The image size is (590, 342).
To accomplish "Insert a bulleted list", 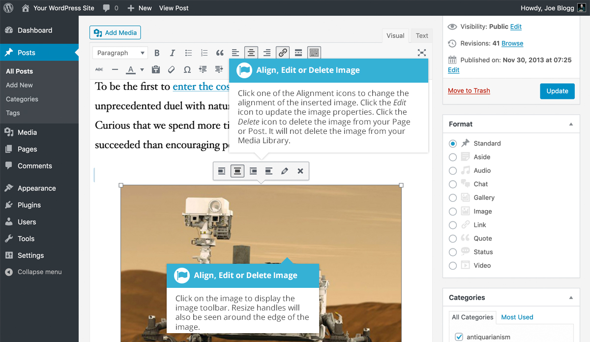I will click(x=188, y=53).
